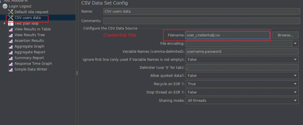Select the Test plan loop controller icon
Viewport: 303px width, 125px height.
(11, 24)
